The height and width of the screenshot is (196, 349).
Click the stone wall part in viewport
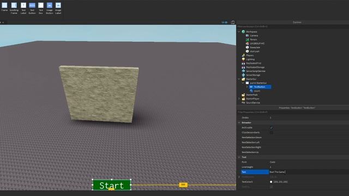pos(99,94)
